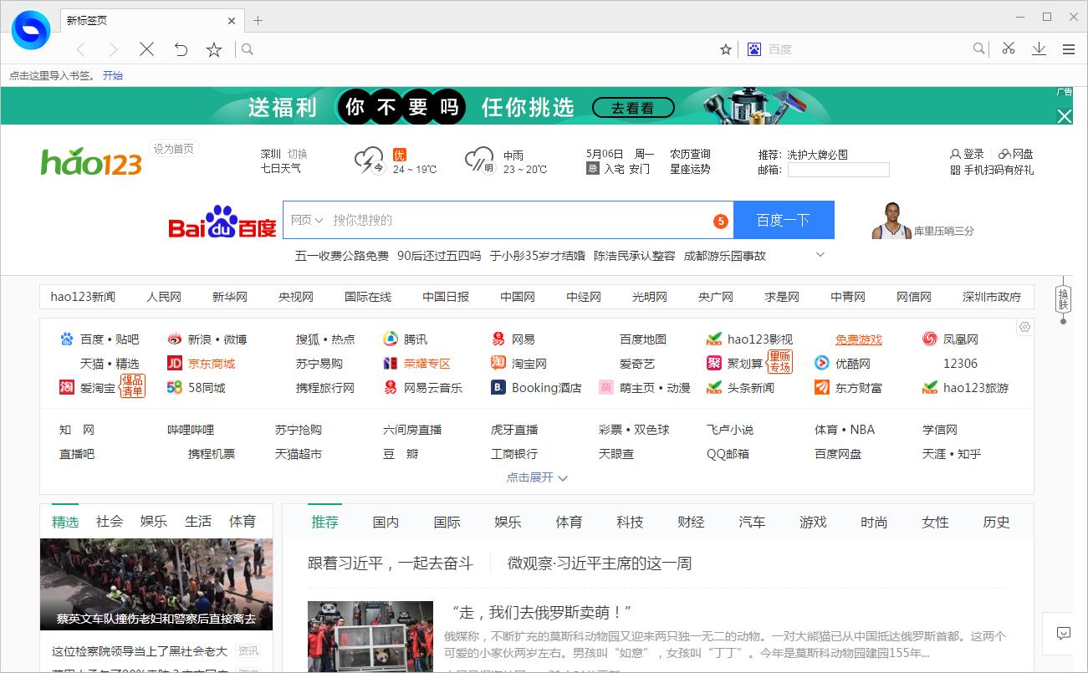The height and width of the screenshot is (673, 1088).
Task: Close the top advertisement banner
Action: point(1064,116)
